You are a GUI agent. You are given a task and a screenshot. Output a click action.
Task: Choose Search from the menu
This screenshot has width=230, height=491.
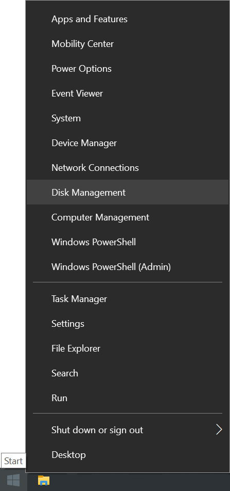(x=128, y=373)
